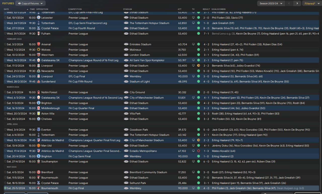
Task: Sort by the Stadium column header
Action: click(x=128, y=9)
